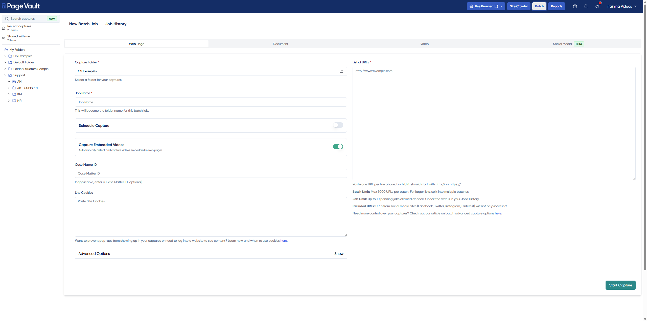Open the Reports page
The height and width of the screenshot is (321, 647).
557,6
